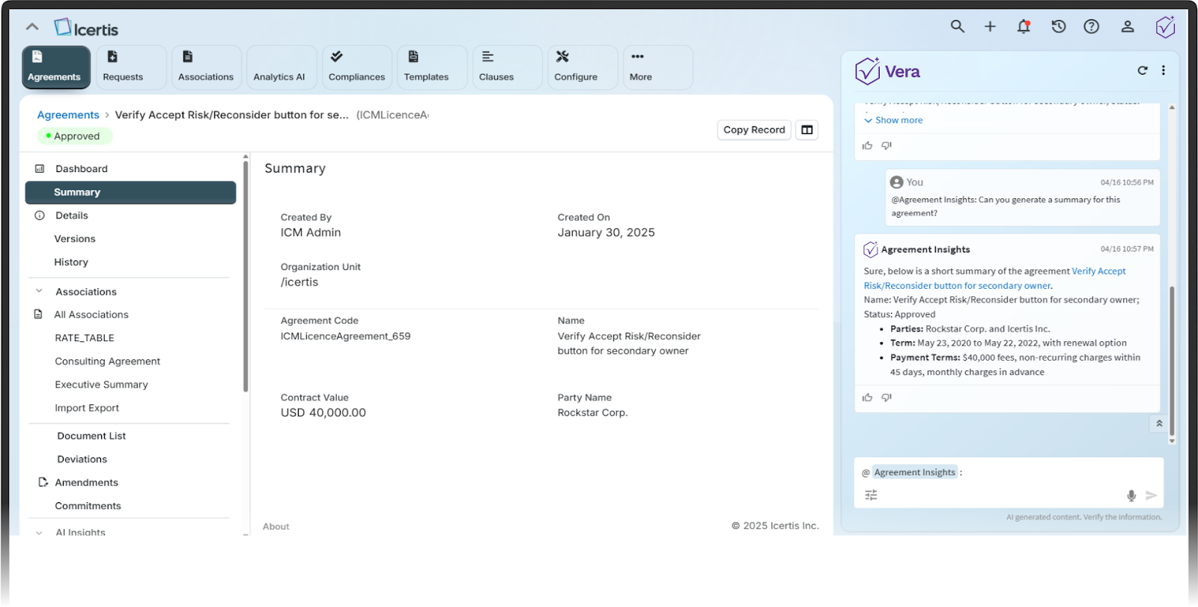
Task: Thumbs up the first Vera response
Action: click(x=867, y=146)
